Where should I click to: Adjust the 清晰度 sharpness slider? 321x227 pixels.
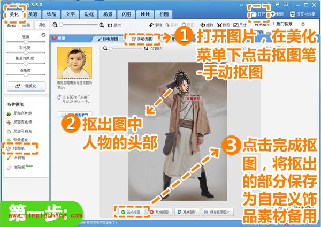coord(26,74)
